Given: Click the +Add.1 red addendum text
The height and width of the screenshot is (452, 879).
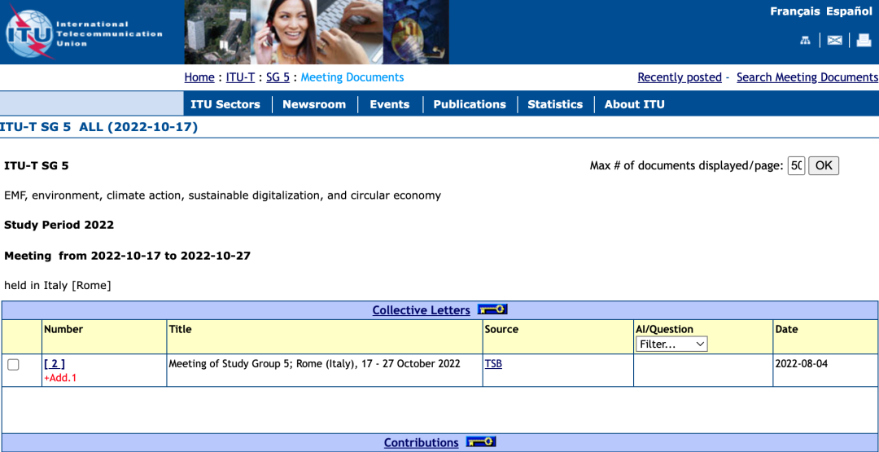Looking at the screenshot, I should point(60,377).
